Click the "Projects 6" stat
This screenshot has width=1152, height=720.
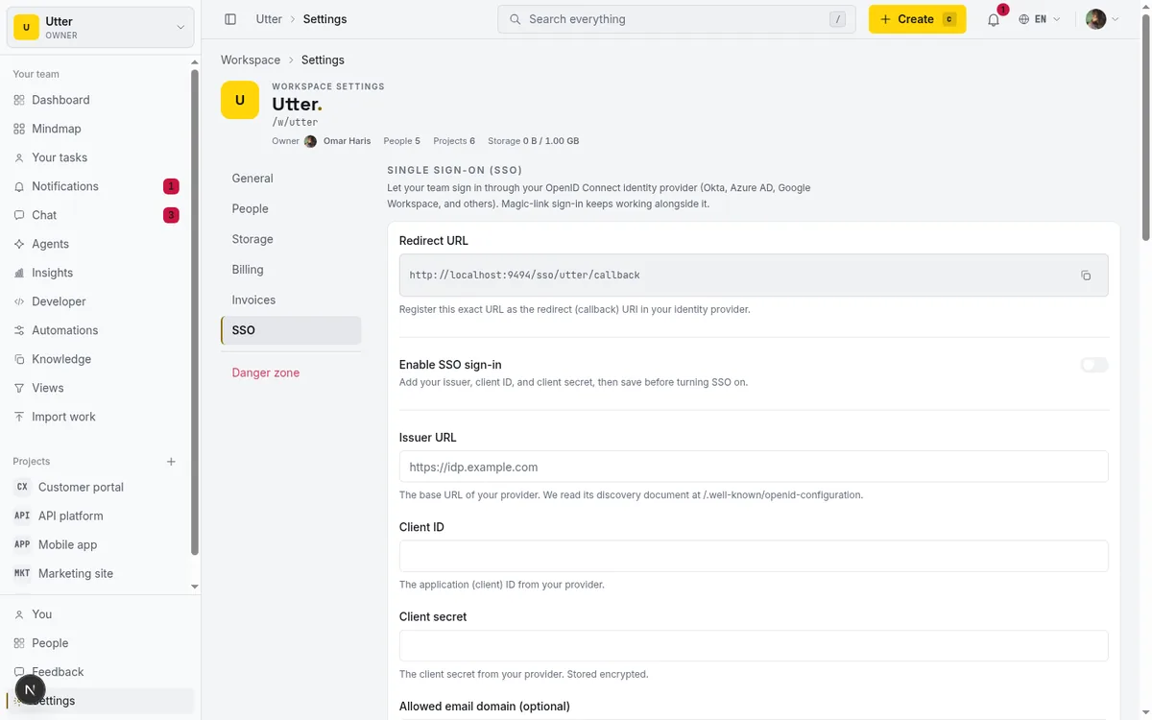click(454, 141)
